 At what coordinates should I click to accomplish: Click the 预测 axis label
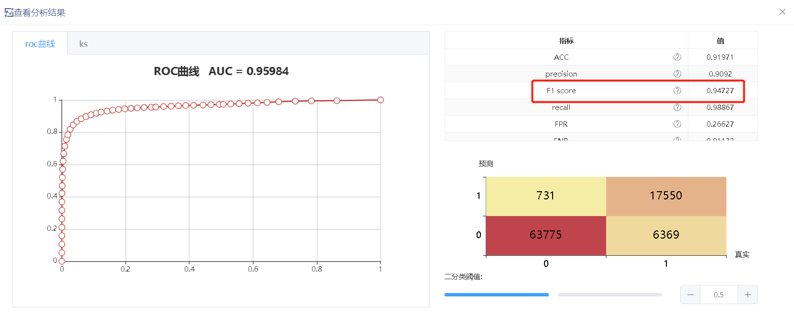486,163
